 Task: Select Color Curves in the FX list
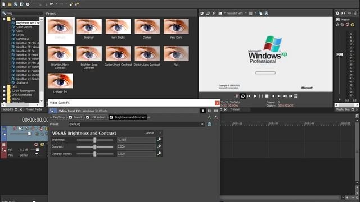24,27
